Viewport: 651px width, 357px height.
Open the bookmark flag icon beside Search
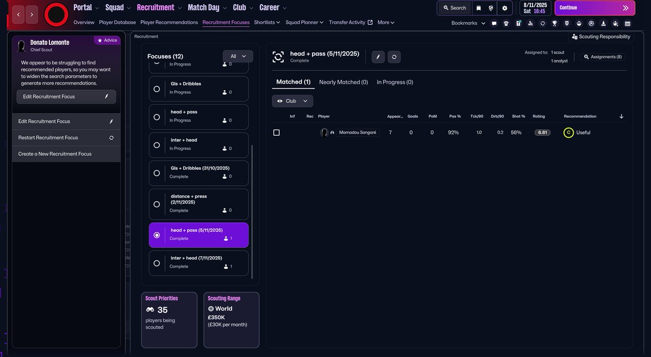point(478,8)
